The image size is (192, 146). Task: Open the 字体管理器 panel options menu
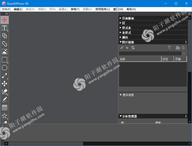(x=186, y=116)
